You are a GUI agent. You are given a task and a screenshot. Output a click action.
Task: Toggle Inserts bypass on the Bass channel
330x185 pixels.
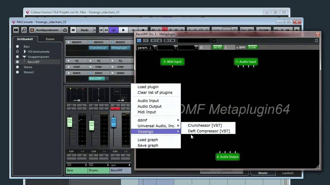click(69, 42)
